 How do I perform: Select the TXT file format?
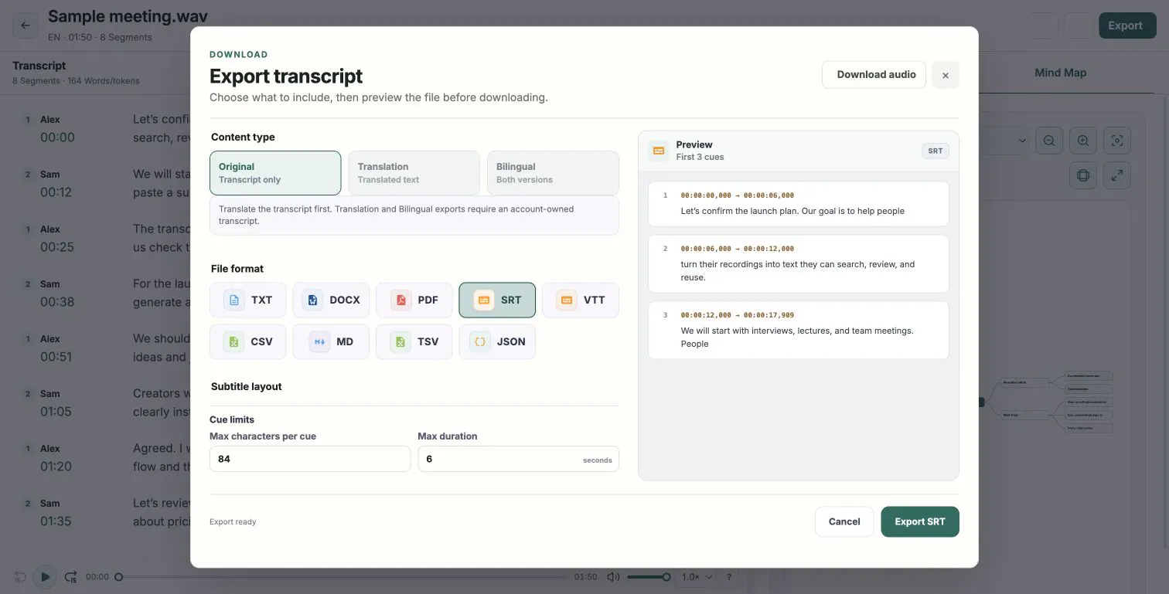[247, 300]
